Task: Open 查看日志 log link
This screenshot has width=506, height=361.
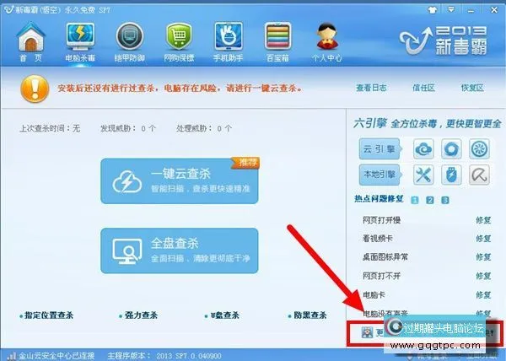Action: coord(371,88)
